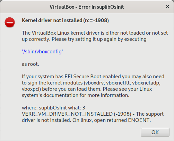Click the '(rc=-1908)' return code in heading
Viewport: 174px width, 141px height.
96,20
